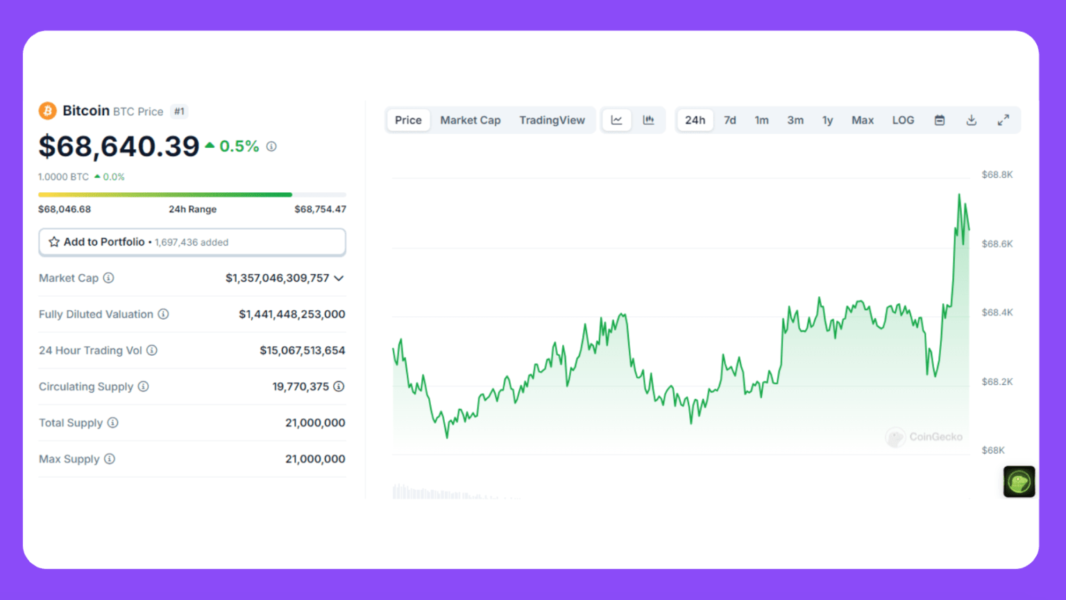The height and width of the screenshot is (600, 1066).
Task: Switch price view to Max range
Action: pyautogui.click(x=862, y=119)
